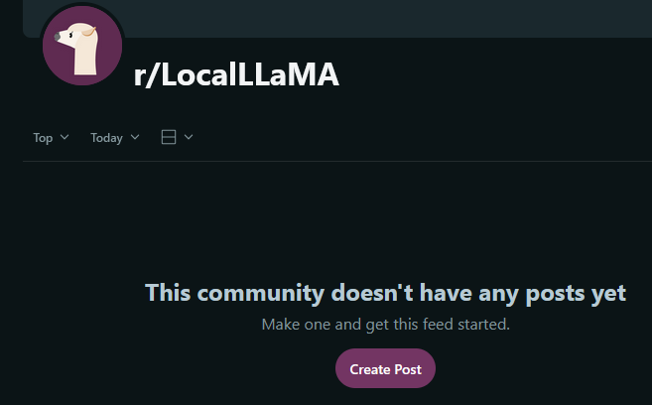652x405 pixels.
Task: Click the "Make one and get this feed started" text
Action: coord(385,325)
